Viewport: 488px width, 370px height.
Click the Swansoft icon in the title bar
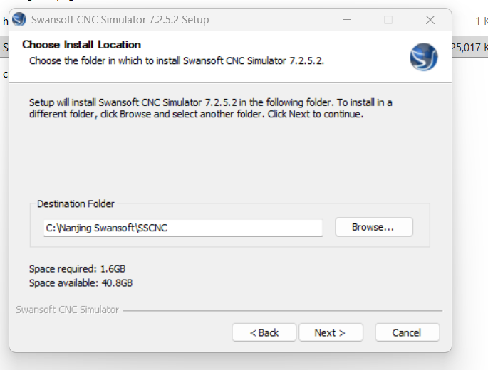click(19, 20)
